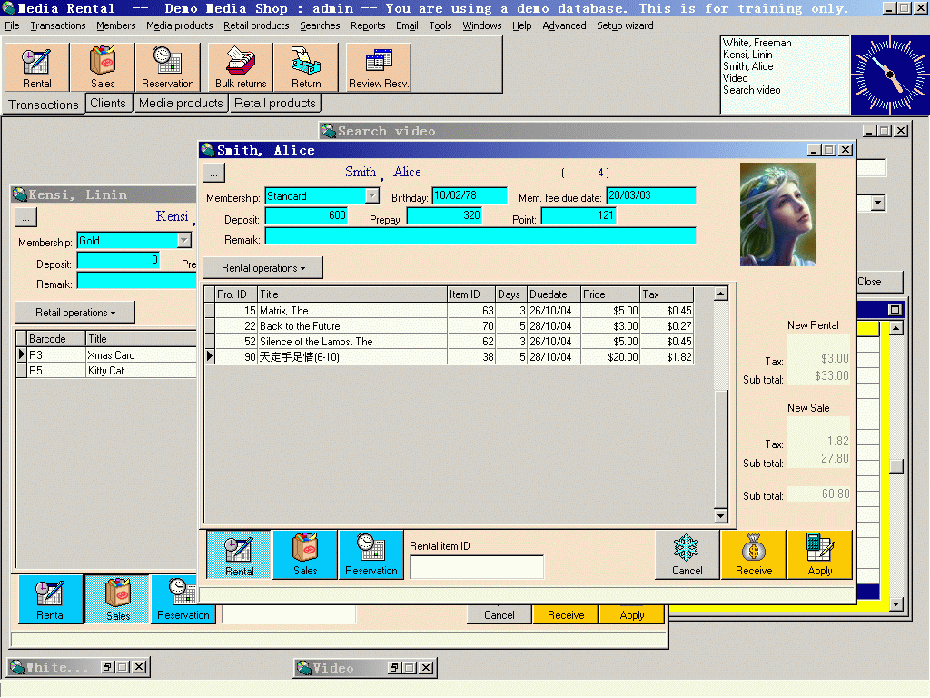Image resolution: width=930 pixels, height=698 pixels.
Task: Open the Rental screen from the main toolbar
Action: tap(36, 66)
